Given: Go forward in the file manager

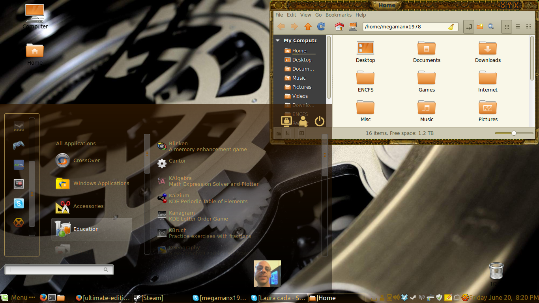Looking at the screenshot, I should 294,26.
